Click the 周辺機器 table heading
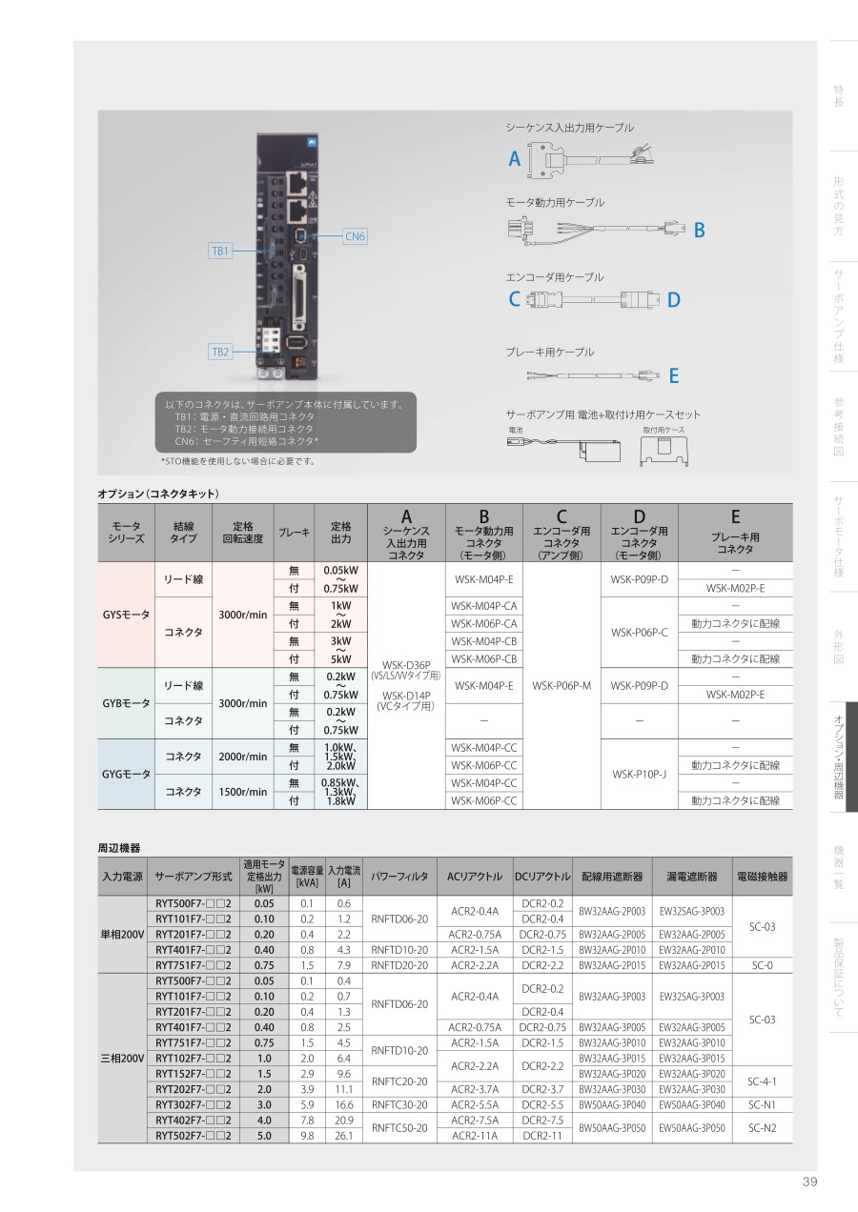Image resolution: width=858 pixels, height=1212 pixels. pos(119,846)
